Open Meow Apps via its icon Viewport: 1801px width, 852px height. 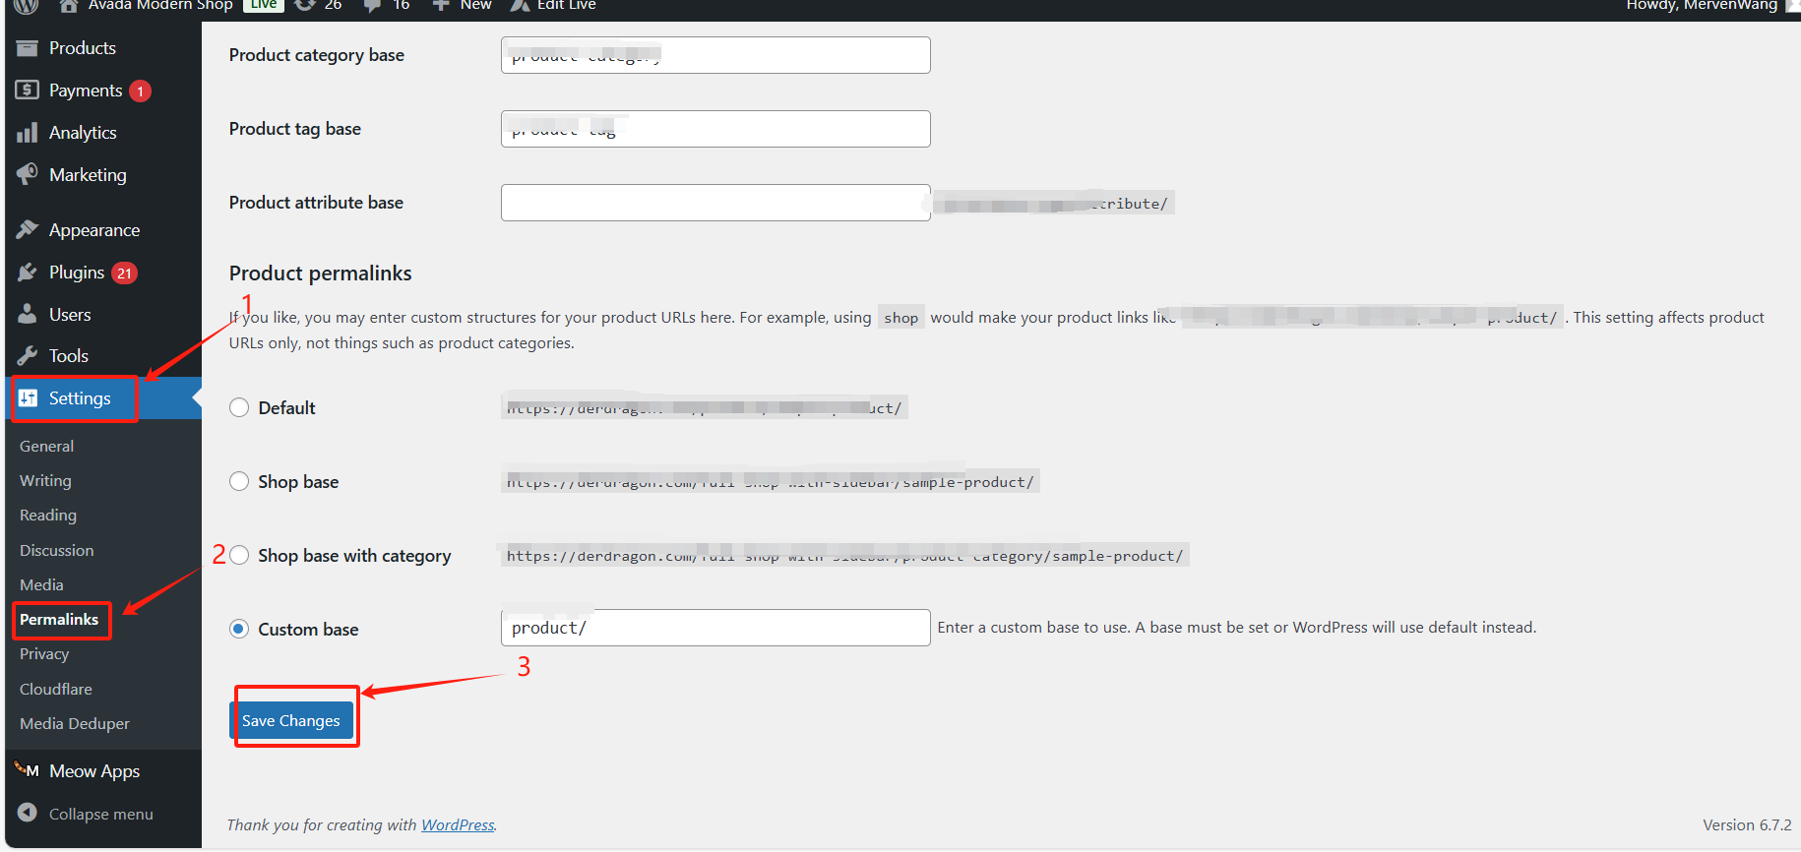tap(28, 770)
